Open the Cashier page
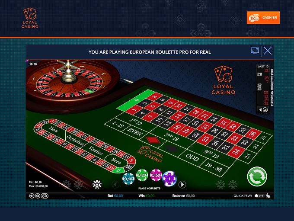This screenshot has width=294, height=221. point(263,18)
